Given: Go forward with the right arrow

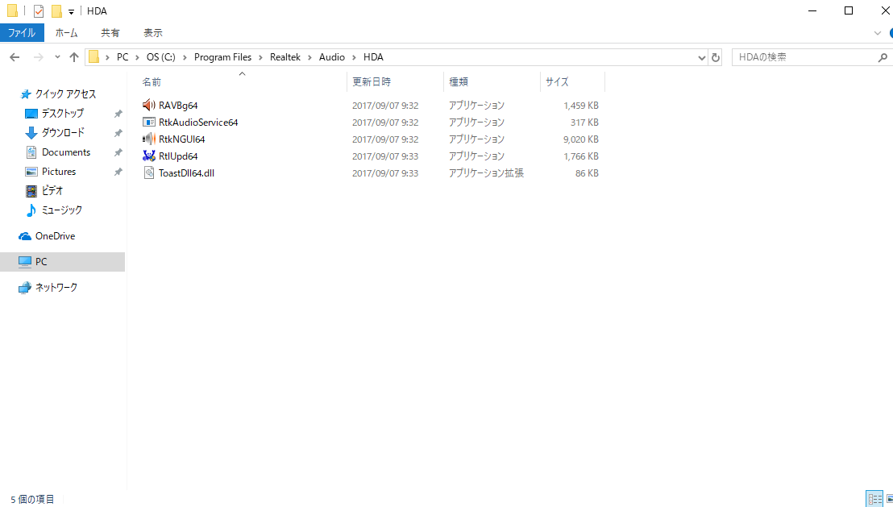Looking at the screenshot, I should pyautogui.click(x=38, y=57).
